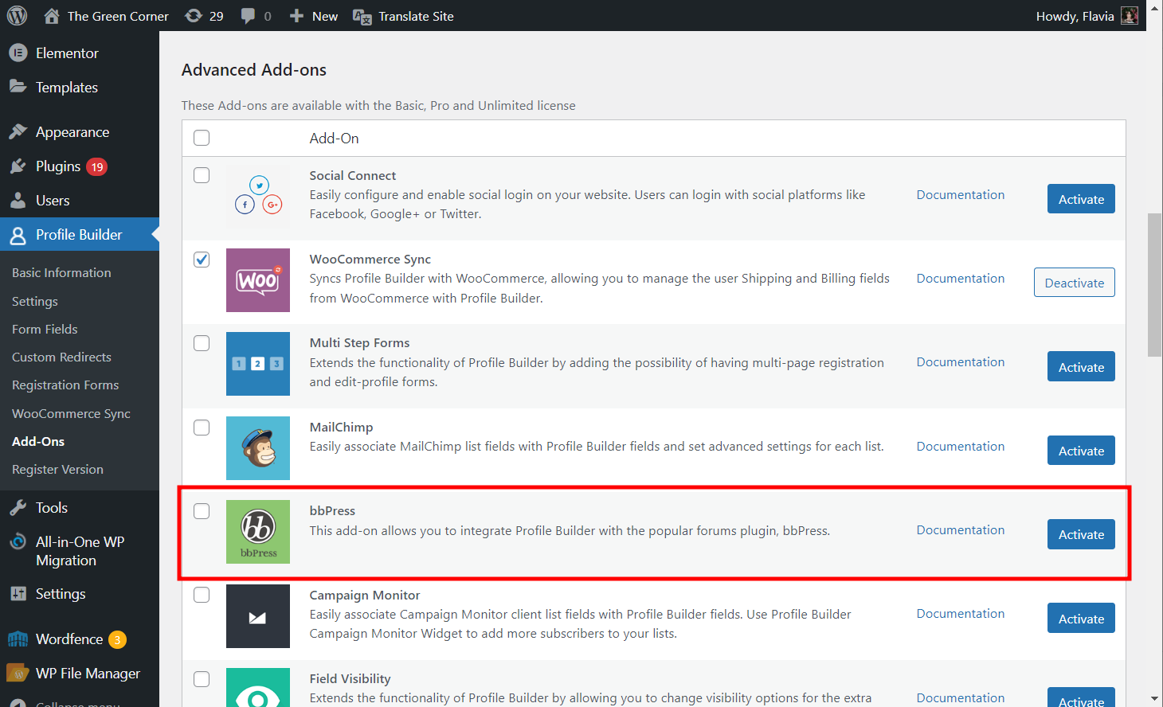Click the bbPress add-on logo
The width and height of the screenshot is (1163, 707).
click(x=257, y=532)
